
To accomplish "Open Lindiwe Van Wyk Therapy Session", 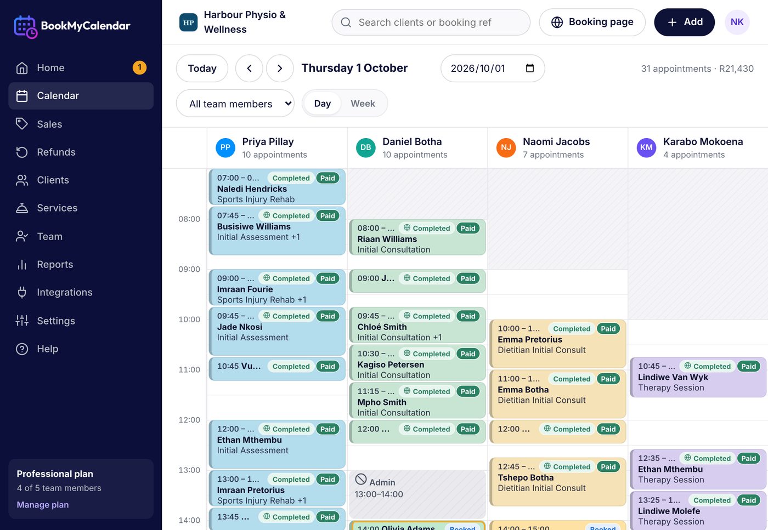I will 698,377.
